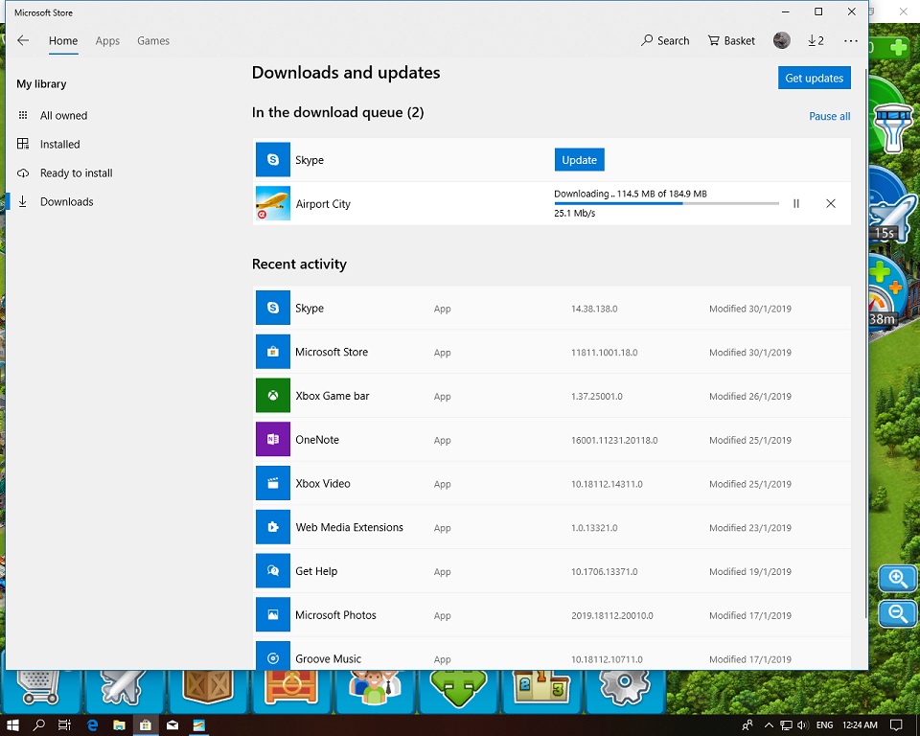Click the Groove Music icon

pyautogui.click(x=273, y=656)
